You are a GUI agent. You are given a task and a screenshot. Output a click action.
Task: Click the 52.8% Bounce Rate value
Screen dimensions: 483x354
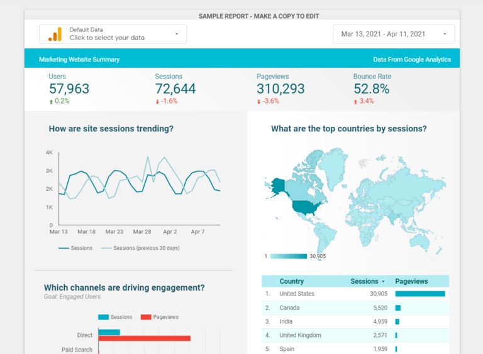point(372,88)
